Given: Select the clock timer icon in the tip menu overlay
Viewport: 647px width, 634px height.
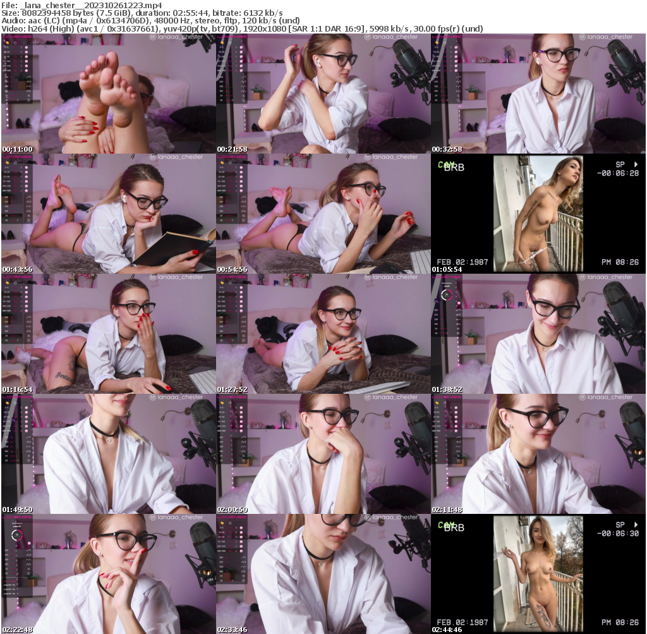Looking at the screenshot, I should pyautogui.click(x=15, y=43).
